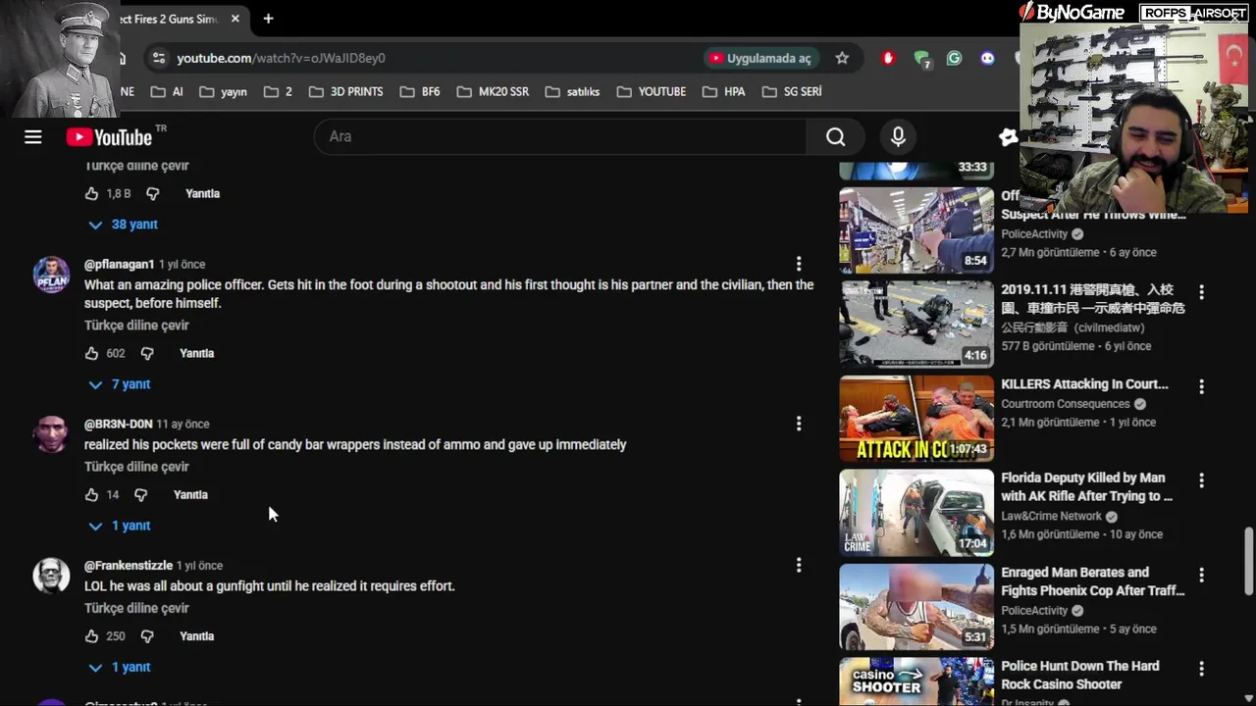Open options menu for @pflanagan1 comment
Screen dimensions: 1256x706
coord(799,264)
